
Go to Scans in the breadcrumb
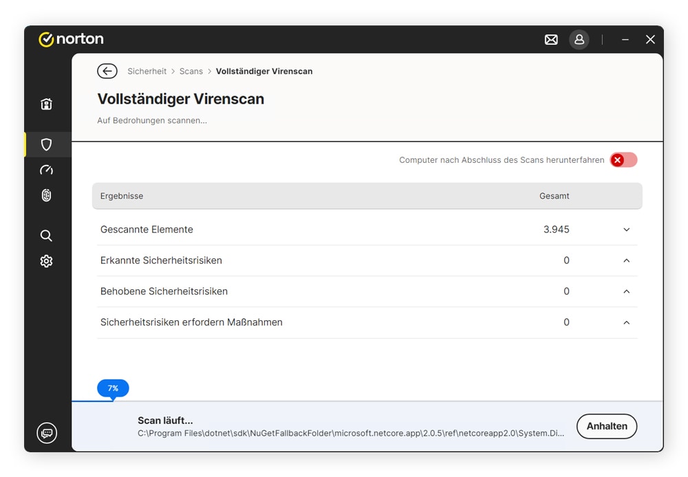tap(191, 71)
